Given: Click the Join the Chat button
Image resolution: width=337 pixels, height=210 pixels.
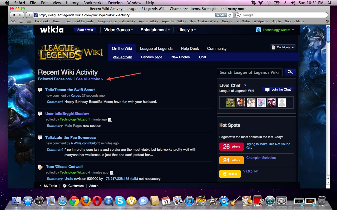Looking at the screenshot, I should (x=278, y=90).
